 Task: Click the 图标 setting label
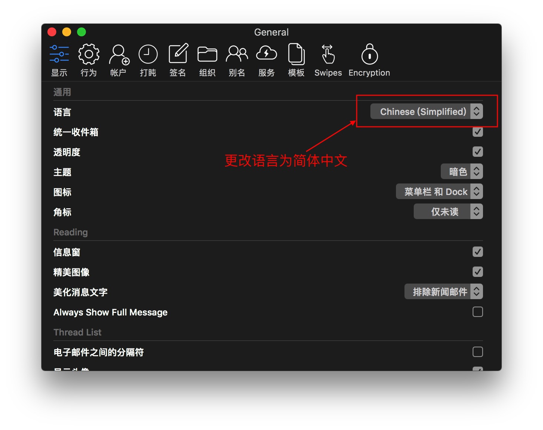[62, 192]
